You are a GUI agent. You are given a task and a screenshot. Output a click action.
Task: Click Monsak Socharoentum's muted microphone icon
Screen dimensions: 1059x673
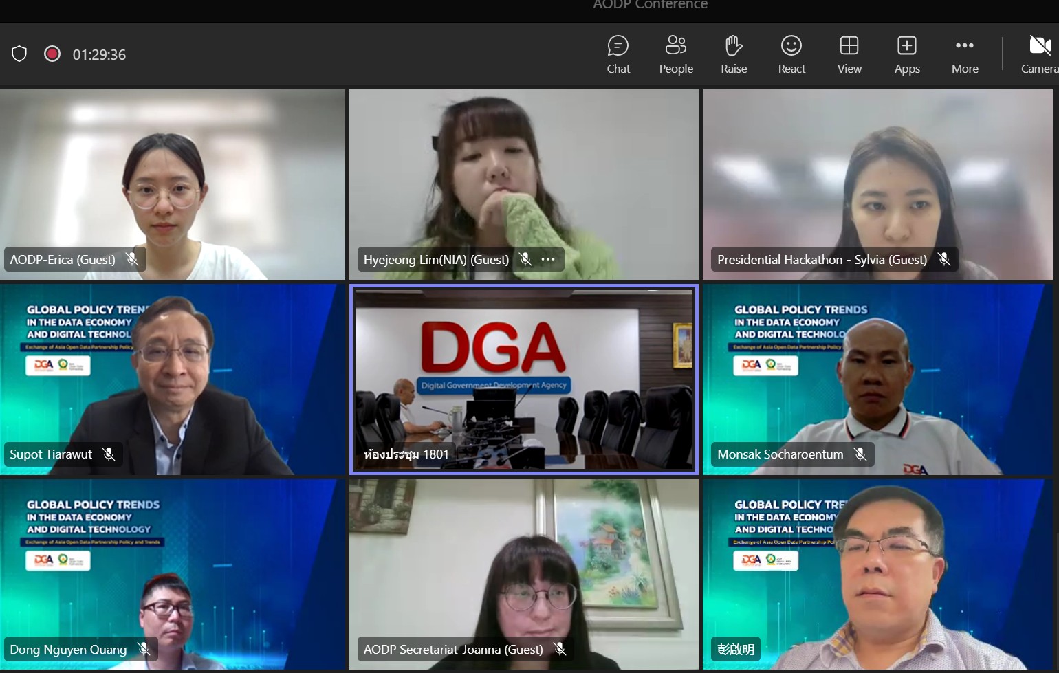tap(860, 454)
